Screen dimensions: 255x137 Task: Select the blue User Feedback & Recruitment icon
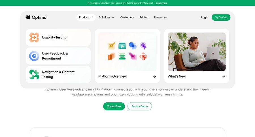point(34,56)
